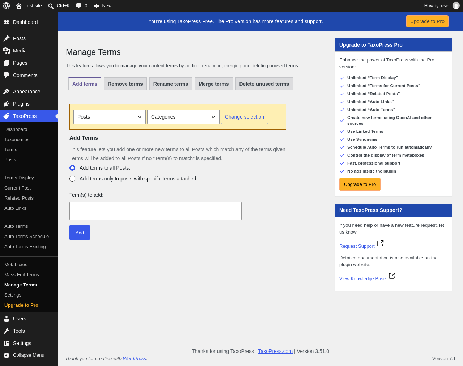This screenshot has width=463, height=366.
Task: Open the New content menu
Action: click(x=102, y=6)
